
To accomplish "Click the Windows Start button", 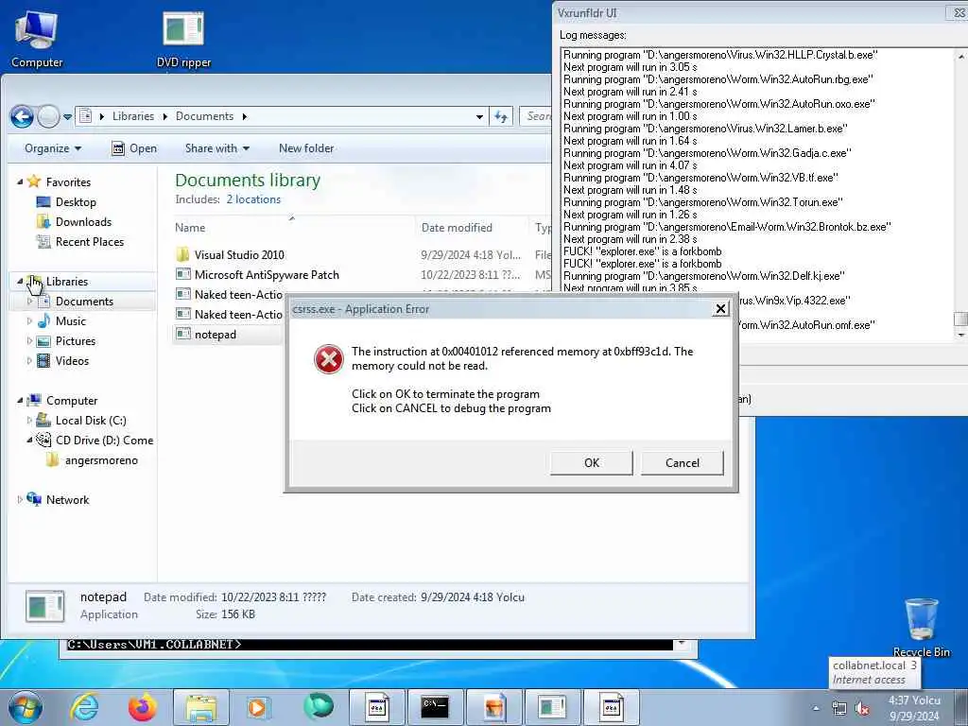I will pos(26,707).
